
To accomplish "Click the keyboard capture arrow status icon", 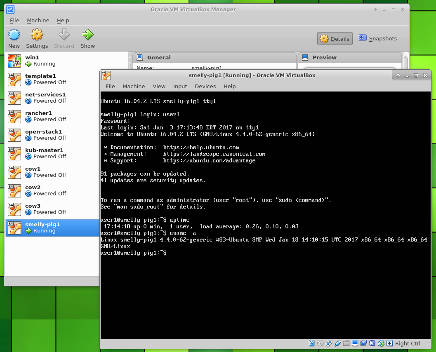I will pyautogui.click(x=389, y=343).
